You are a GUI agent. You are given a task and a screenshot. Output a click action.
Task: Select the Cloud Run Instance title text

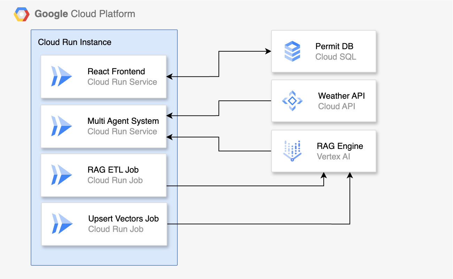74,42
